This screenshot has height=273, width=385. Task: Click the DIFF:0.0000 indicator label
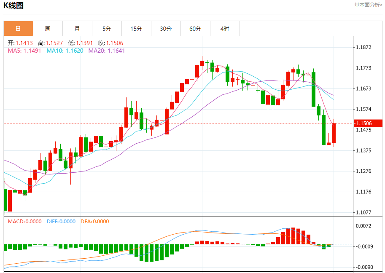click(61, 222)
